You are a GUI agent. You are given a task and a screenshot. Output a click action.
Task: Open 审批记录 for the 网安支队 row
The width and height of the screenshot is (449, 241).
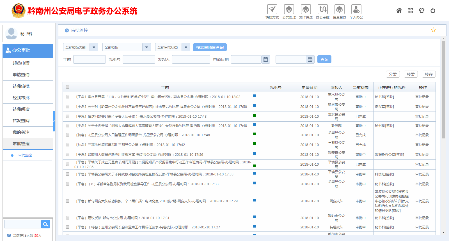click(422, 201)
